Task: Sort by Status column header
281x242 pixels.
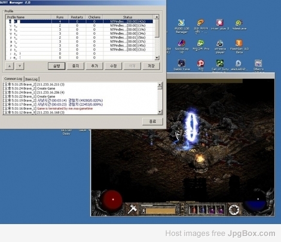Action: (x=128, y=17)
